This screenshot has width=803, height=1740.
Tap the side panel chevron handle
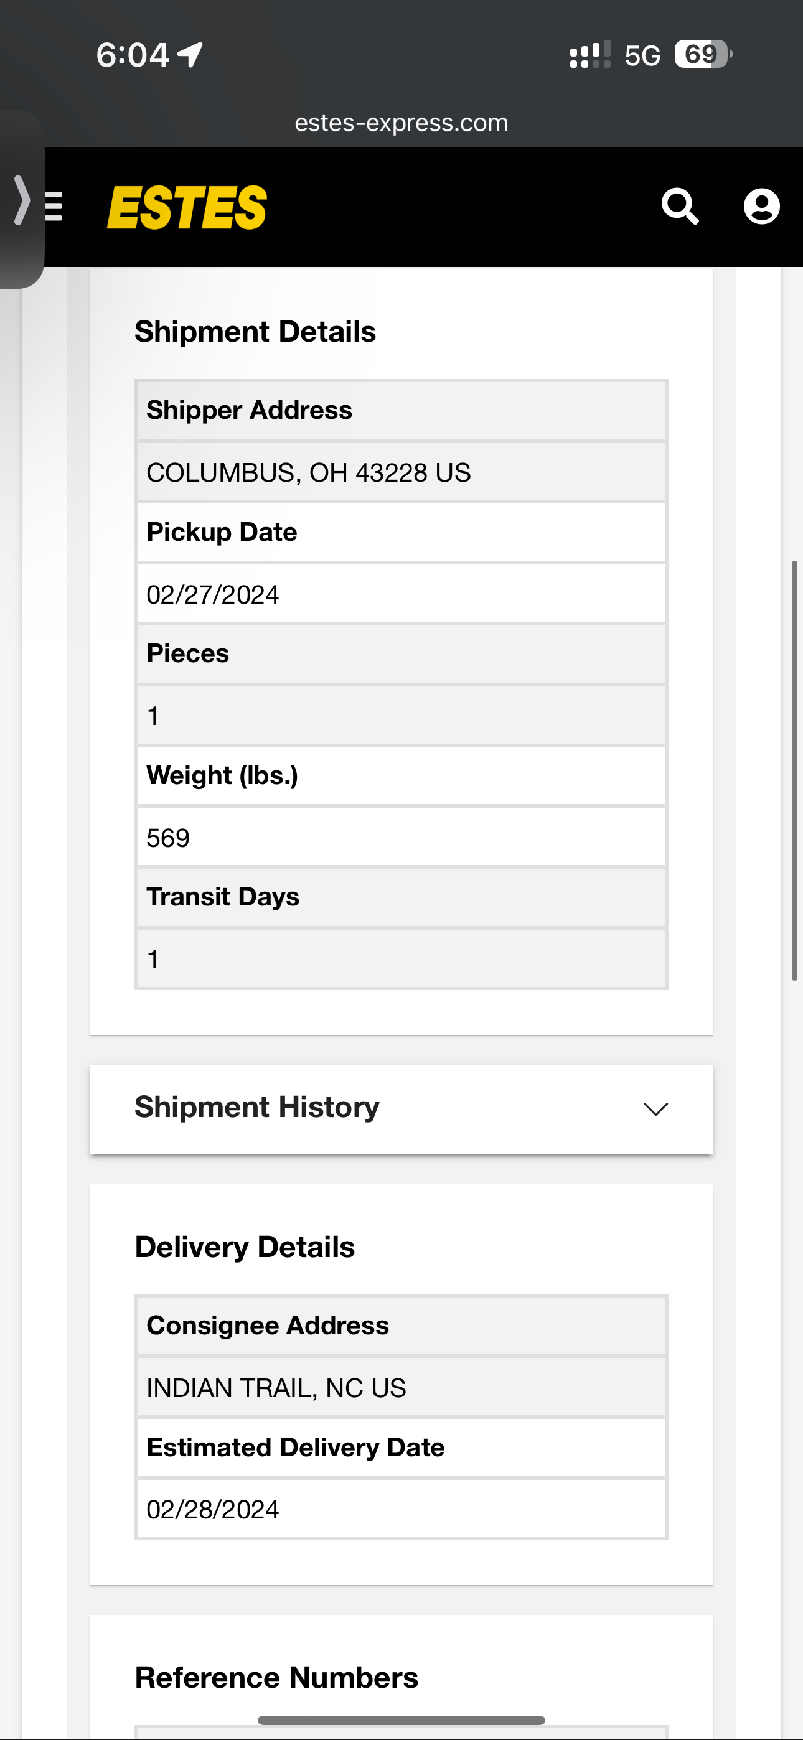pyautogui.click(x=22, y=200)
